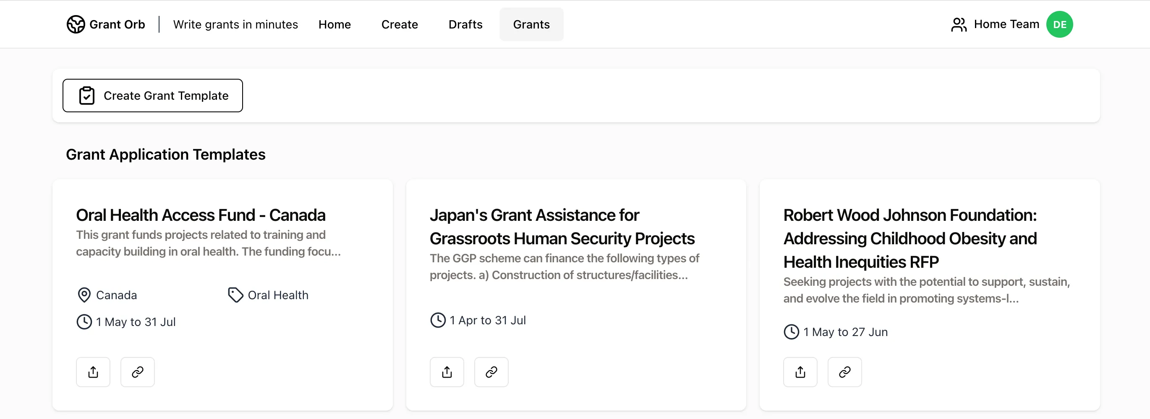This screenshot has height=419, width=1150.
Task: Copy link for Japan's Grant Assistance template
Action: [x=491, y=372]
